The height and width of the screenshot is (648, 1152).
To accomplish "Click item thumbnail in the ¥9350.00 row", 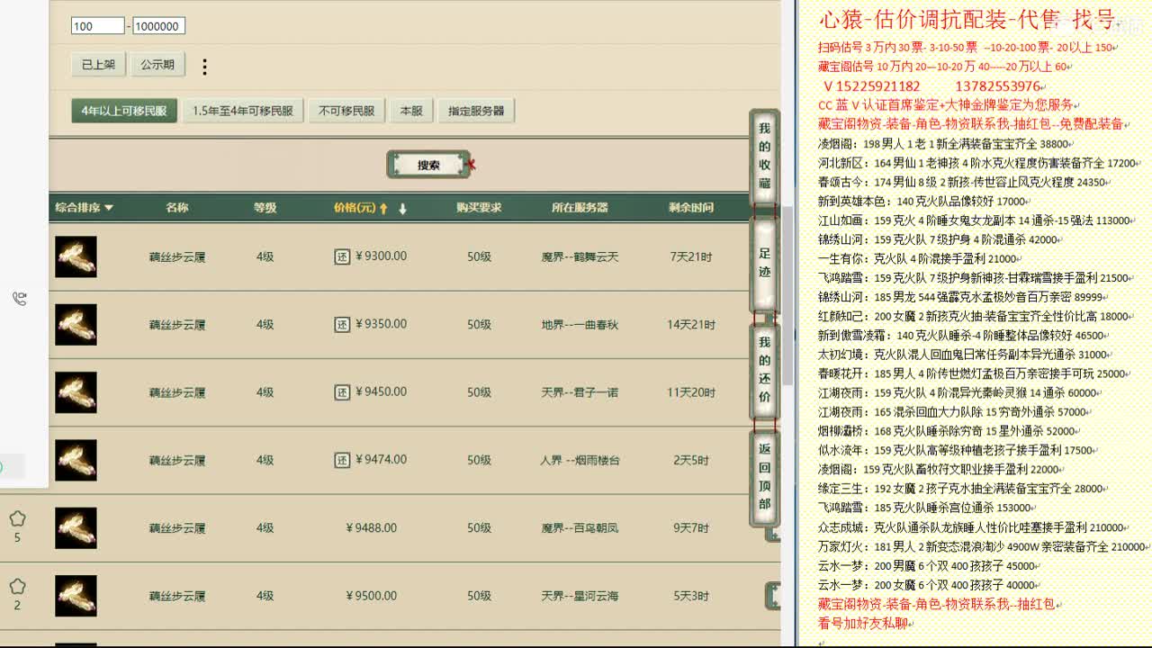I will [x=76, y=325].
